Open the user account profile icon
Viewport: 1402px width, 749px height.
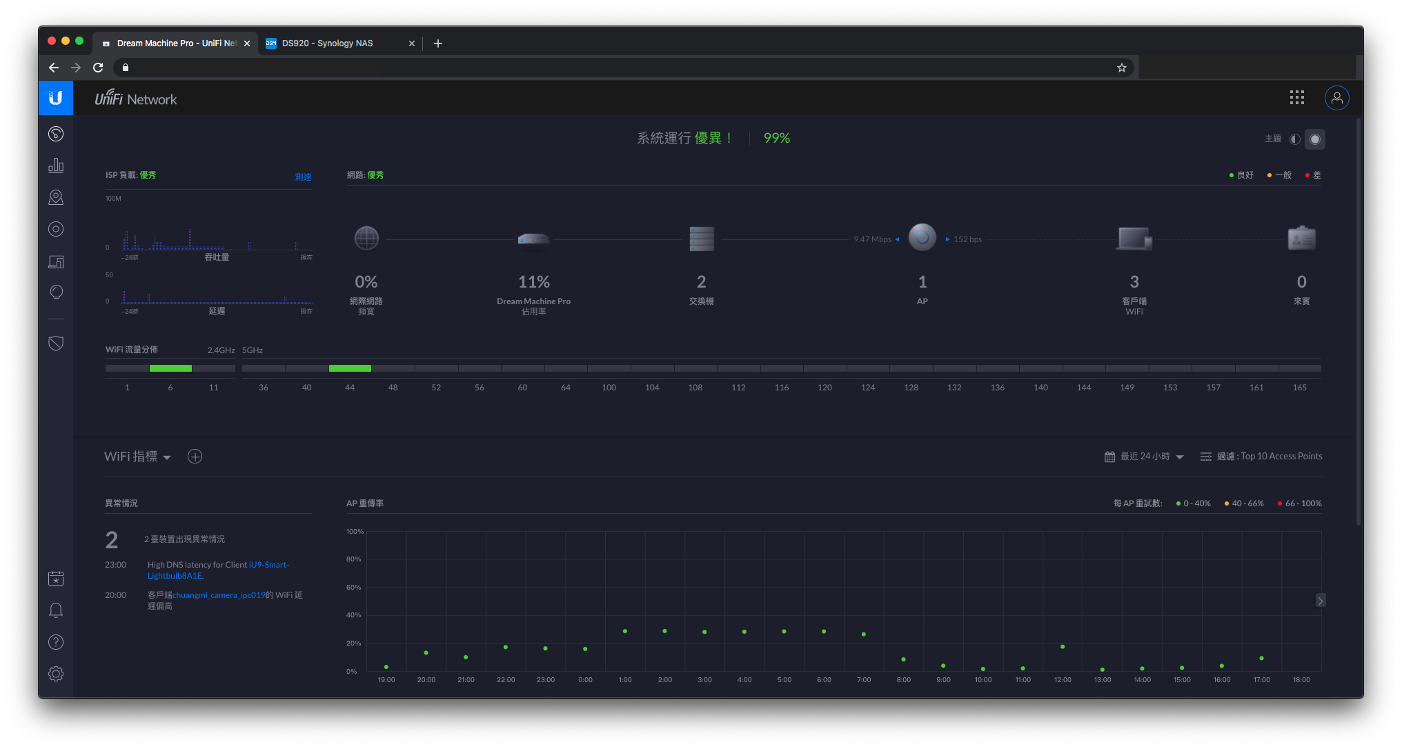(1336, 98)
